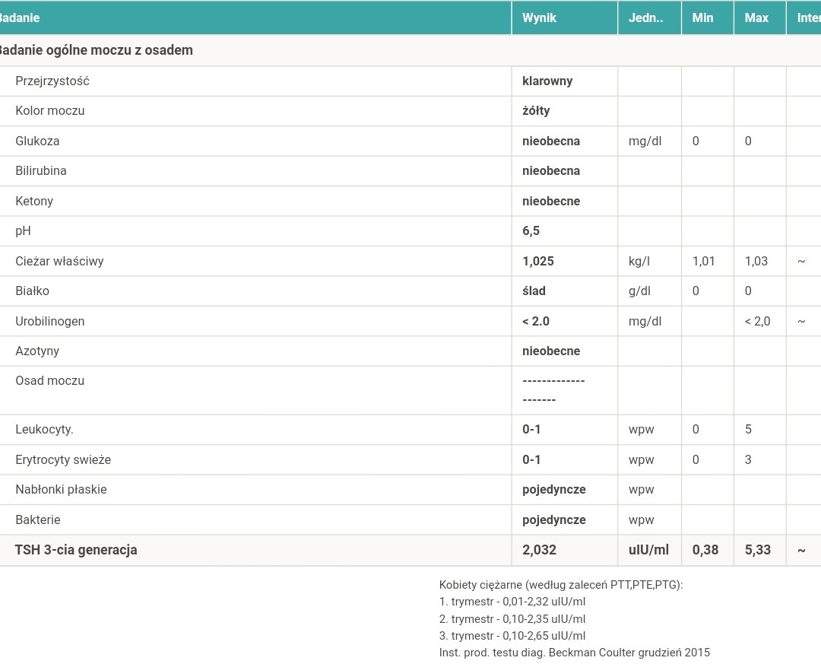Click the Wynik column header
Image resolution: width=821 pixels, height=664 pixels.
pos(539,17)
